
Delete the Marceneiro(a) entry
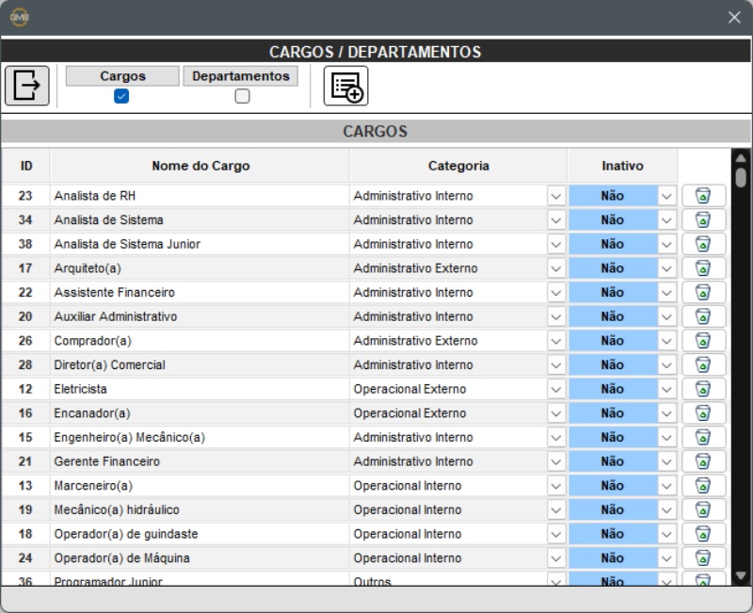(x=703, y=486)
